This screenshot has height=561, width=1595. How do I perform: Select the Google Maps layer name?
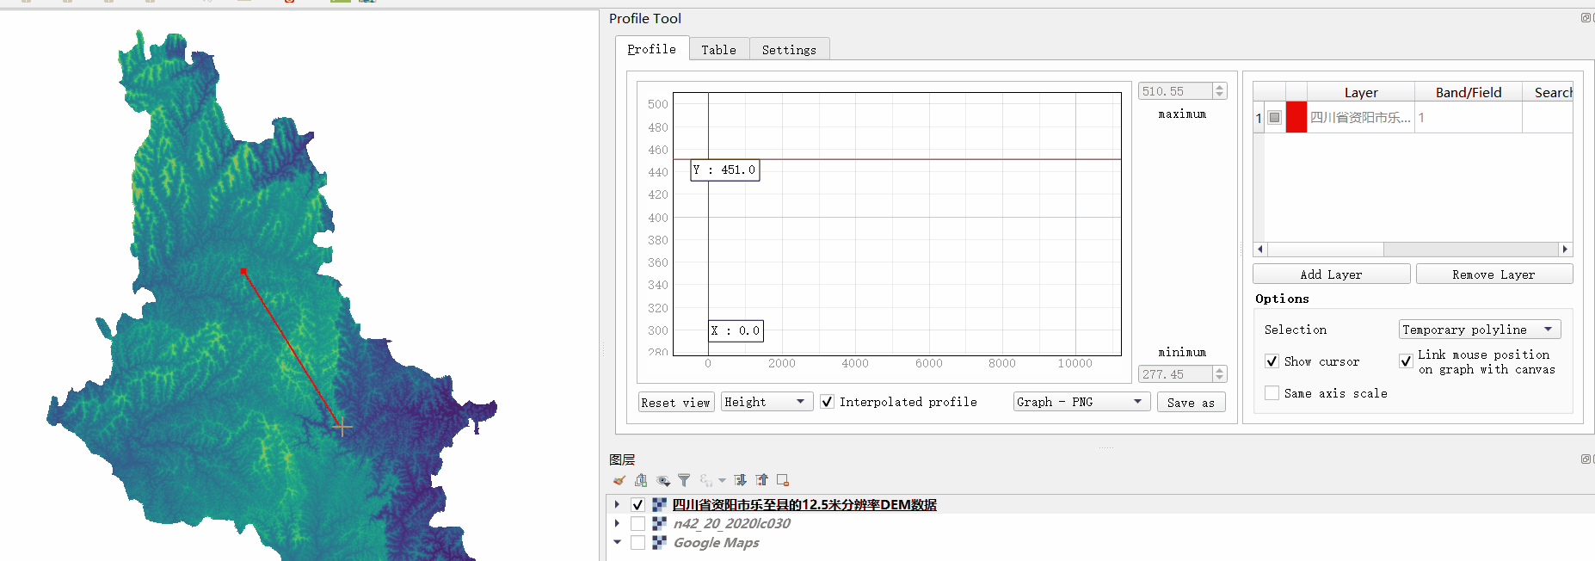[717, 542]
